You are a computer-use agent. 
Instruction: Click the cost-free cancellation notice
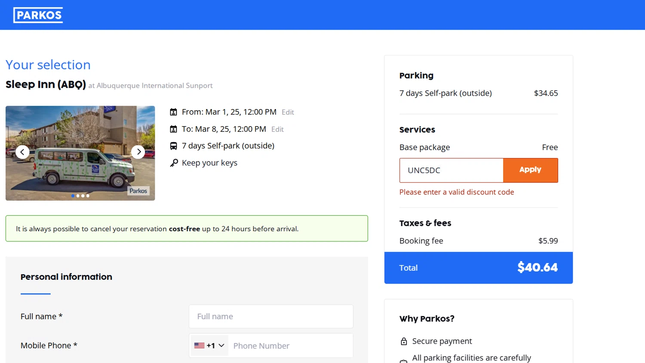tap(187, 229)
